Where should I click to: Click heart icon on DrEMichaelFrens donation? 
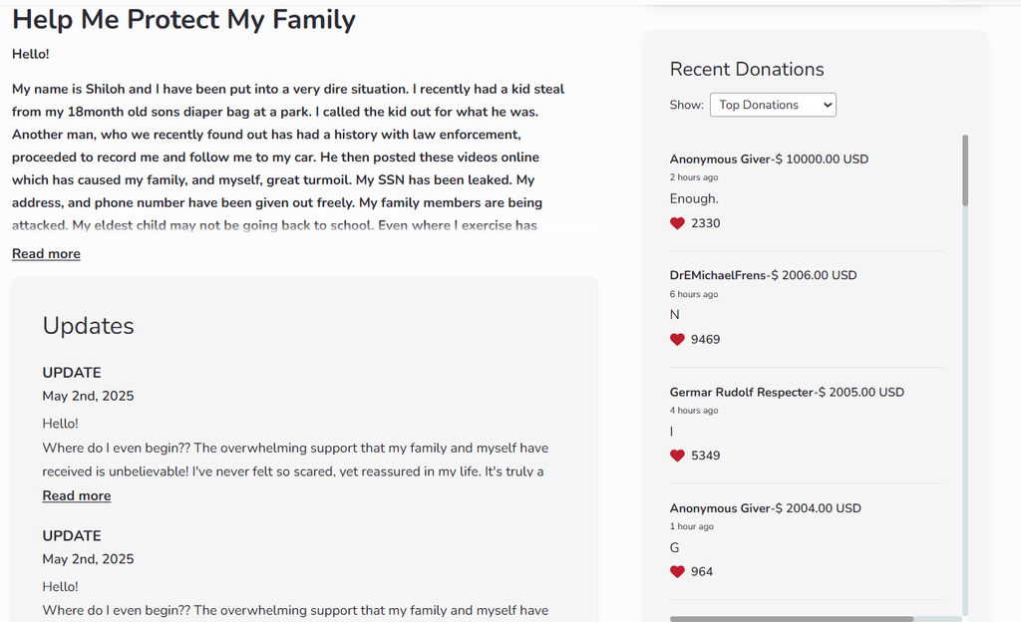coord(677,339)
